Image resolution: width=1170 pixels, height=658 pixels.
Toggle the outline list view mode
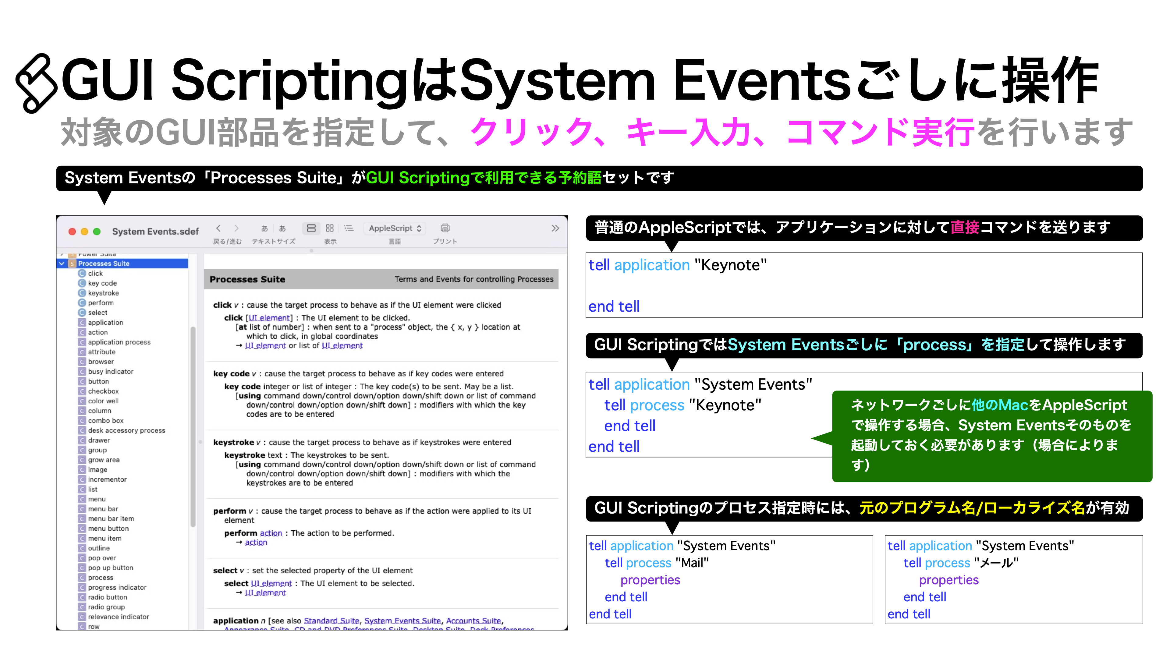point(349,228)
